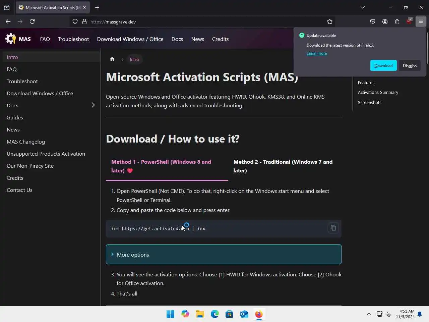Screen dimensions: 429x322
Task: Jump to Features section
Action: [x=366, y=83]
